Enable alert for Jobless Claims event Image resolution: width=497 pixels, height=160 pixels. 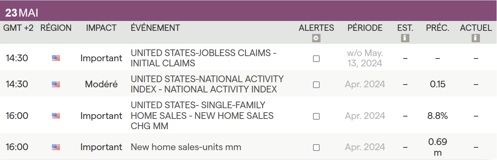[316, 58]
